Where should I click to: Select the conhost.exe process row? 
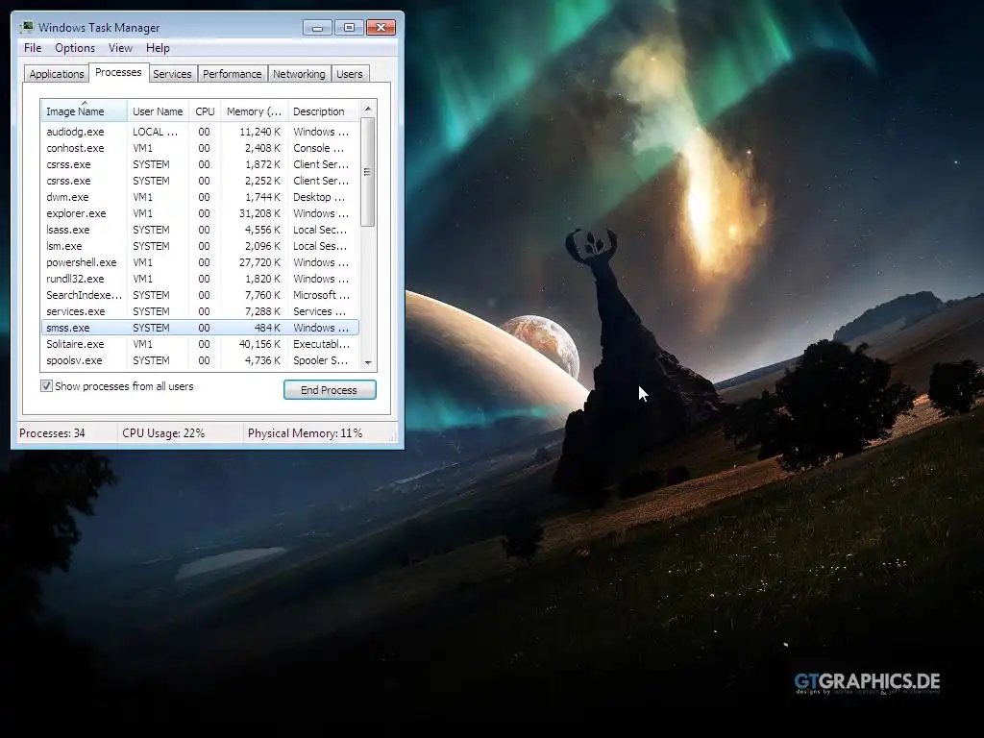(x=200, y=148)
